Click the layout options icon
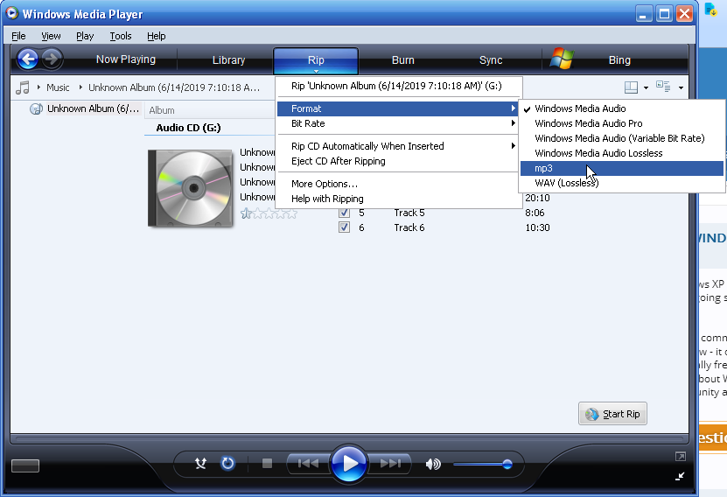 631,87
